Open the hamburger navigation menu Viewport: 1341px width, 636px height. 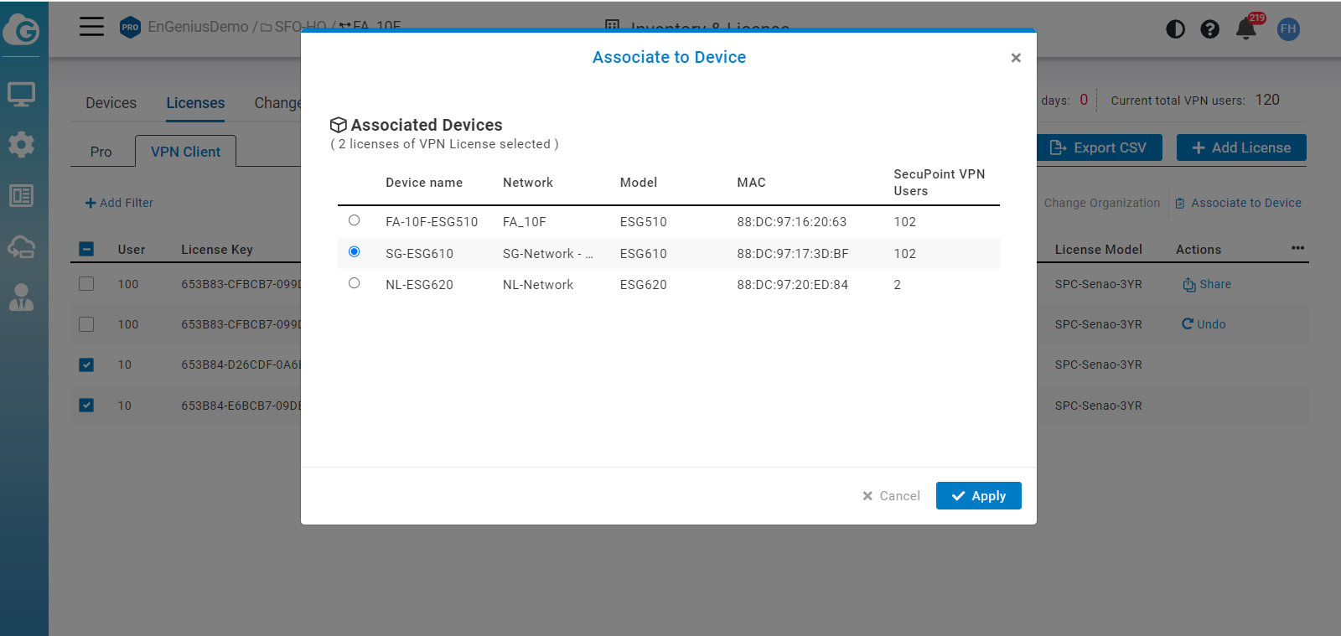(x=91, y=27)
